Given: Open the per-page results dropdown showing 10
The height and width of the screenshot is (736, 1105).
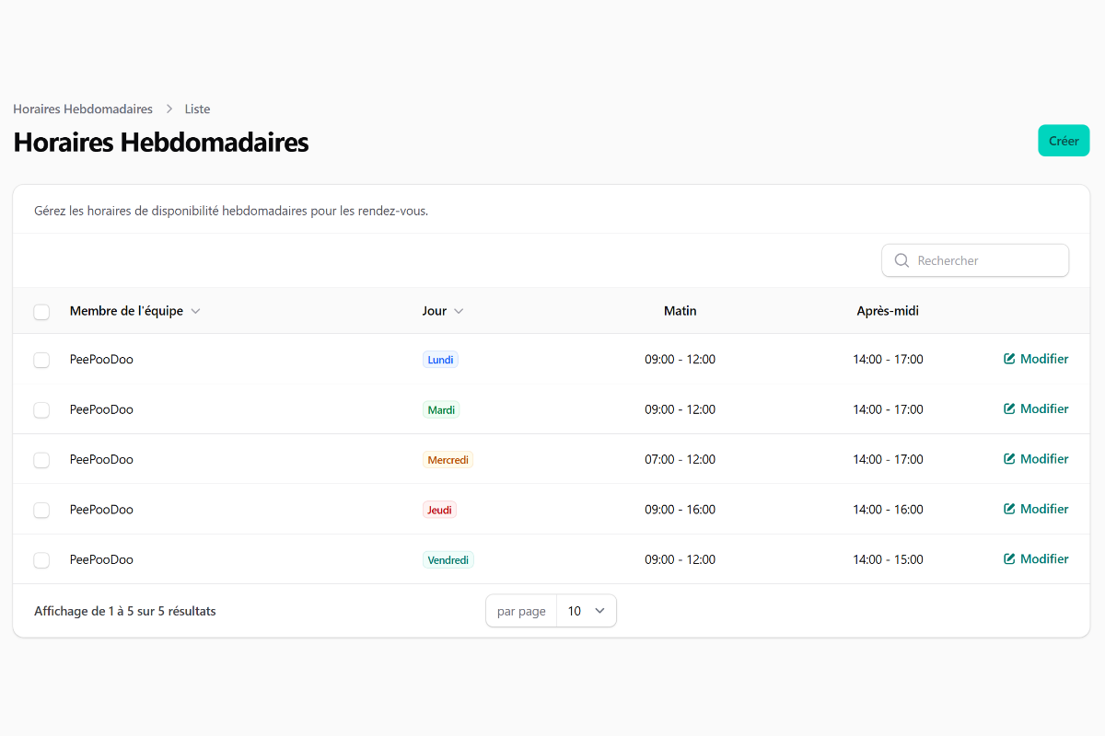Looking at the screenshot, I should pyautogui.click(x=587, y=610).
